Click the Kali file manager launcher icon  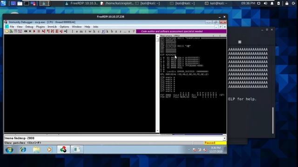tap(20, 3)
